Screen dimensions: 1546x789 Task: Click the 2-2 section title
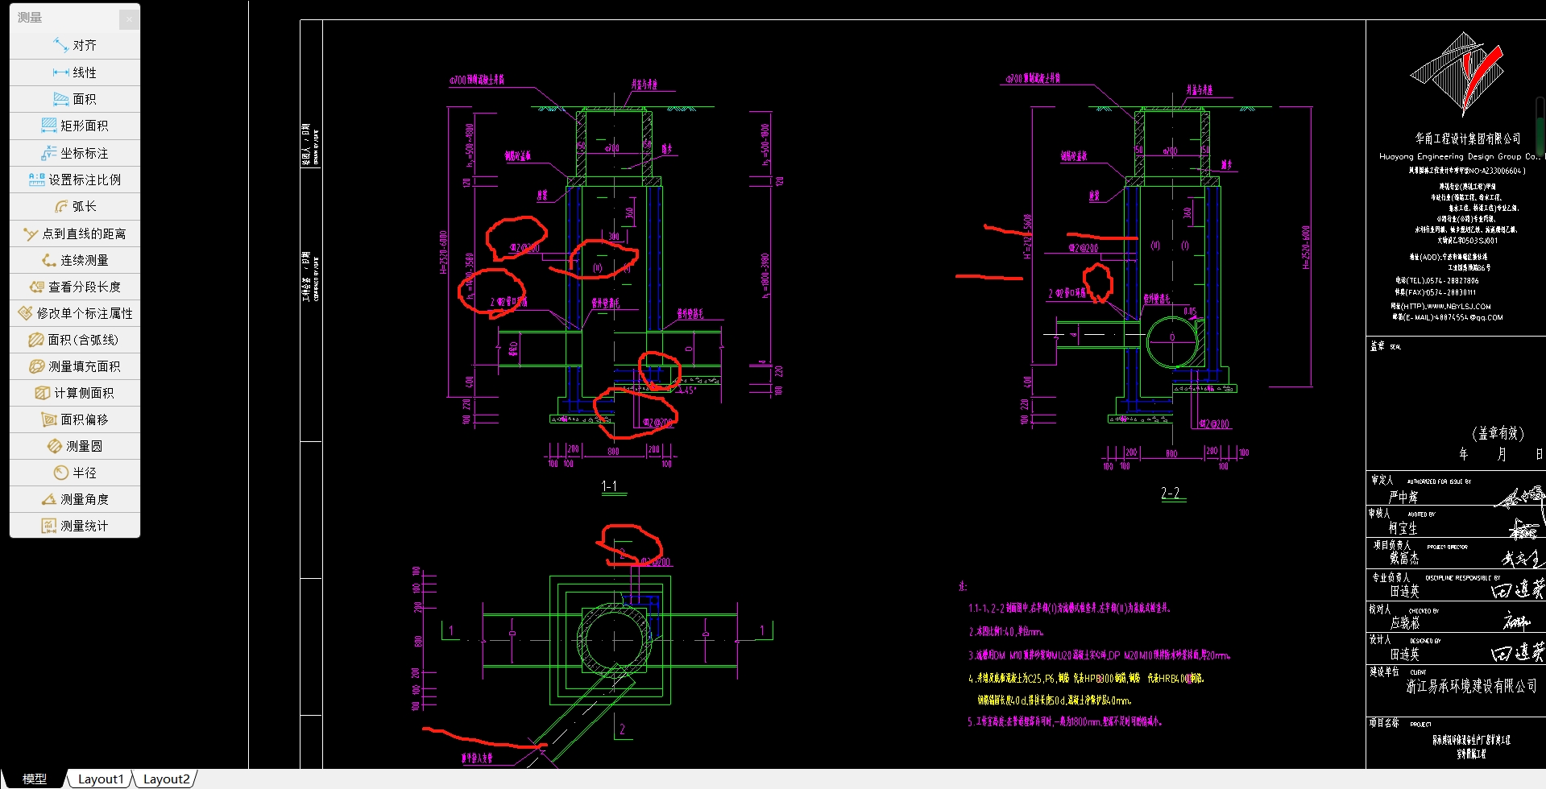[x=1171, y=493]
